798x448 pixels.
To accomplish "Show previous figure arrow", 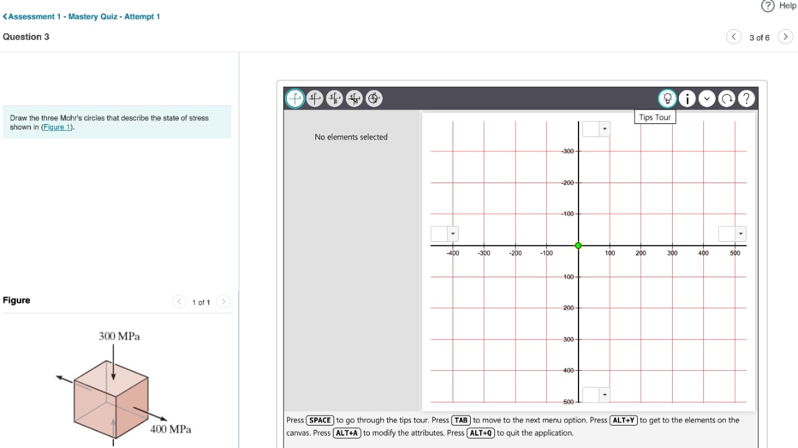I will 179,302.
